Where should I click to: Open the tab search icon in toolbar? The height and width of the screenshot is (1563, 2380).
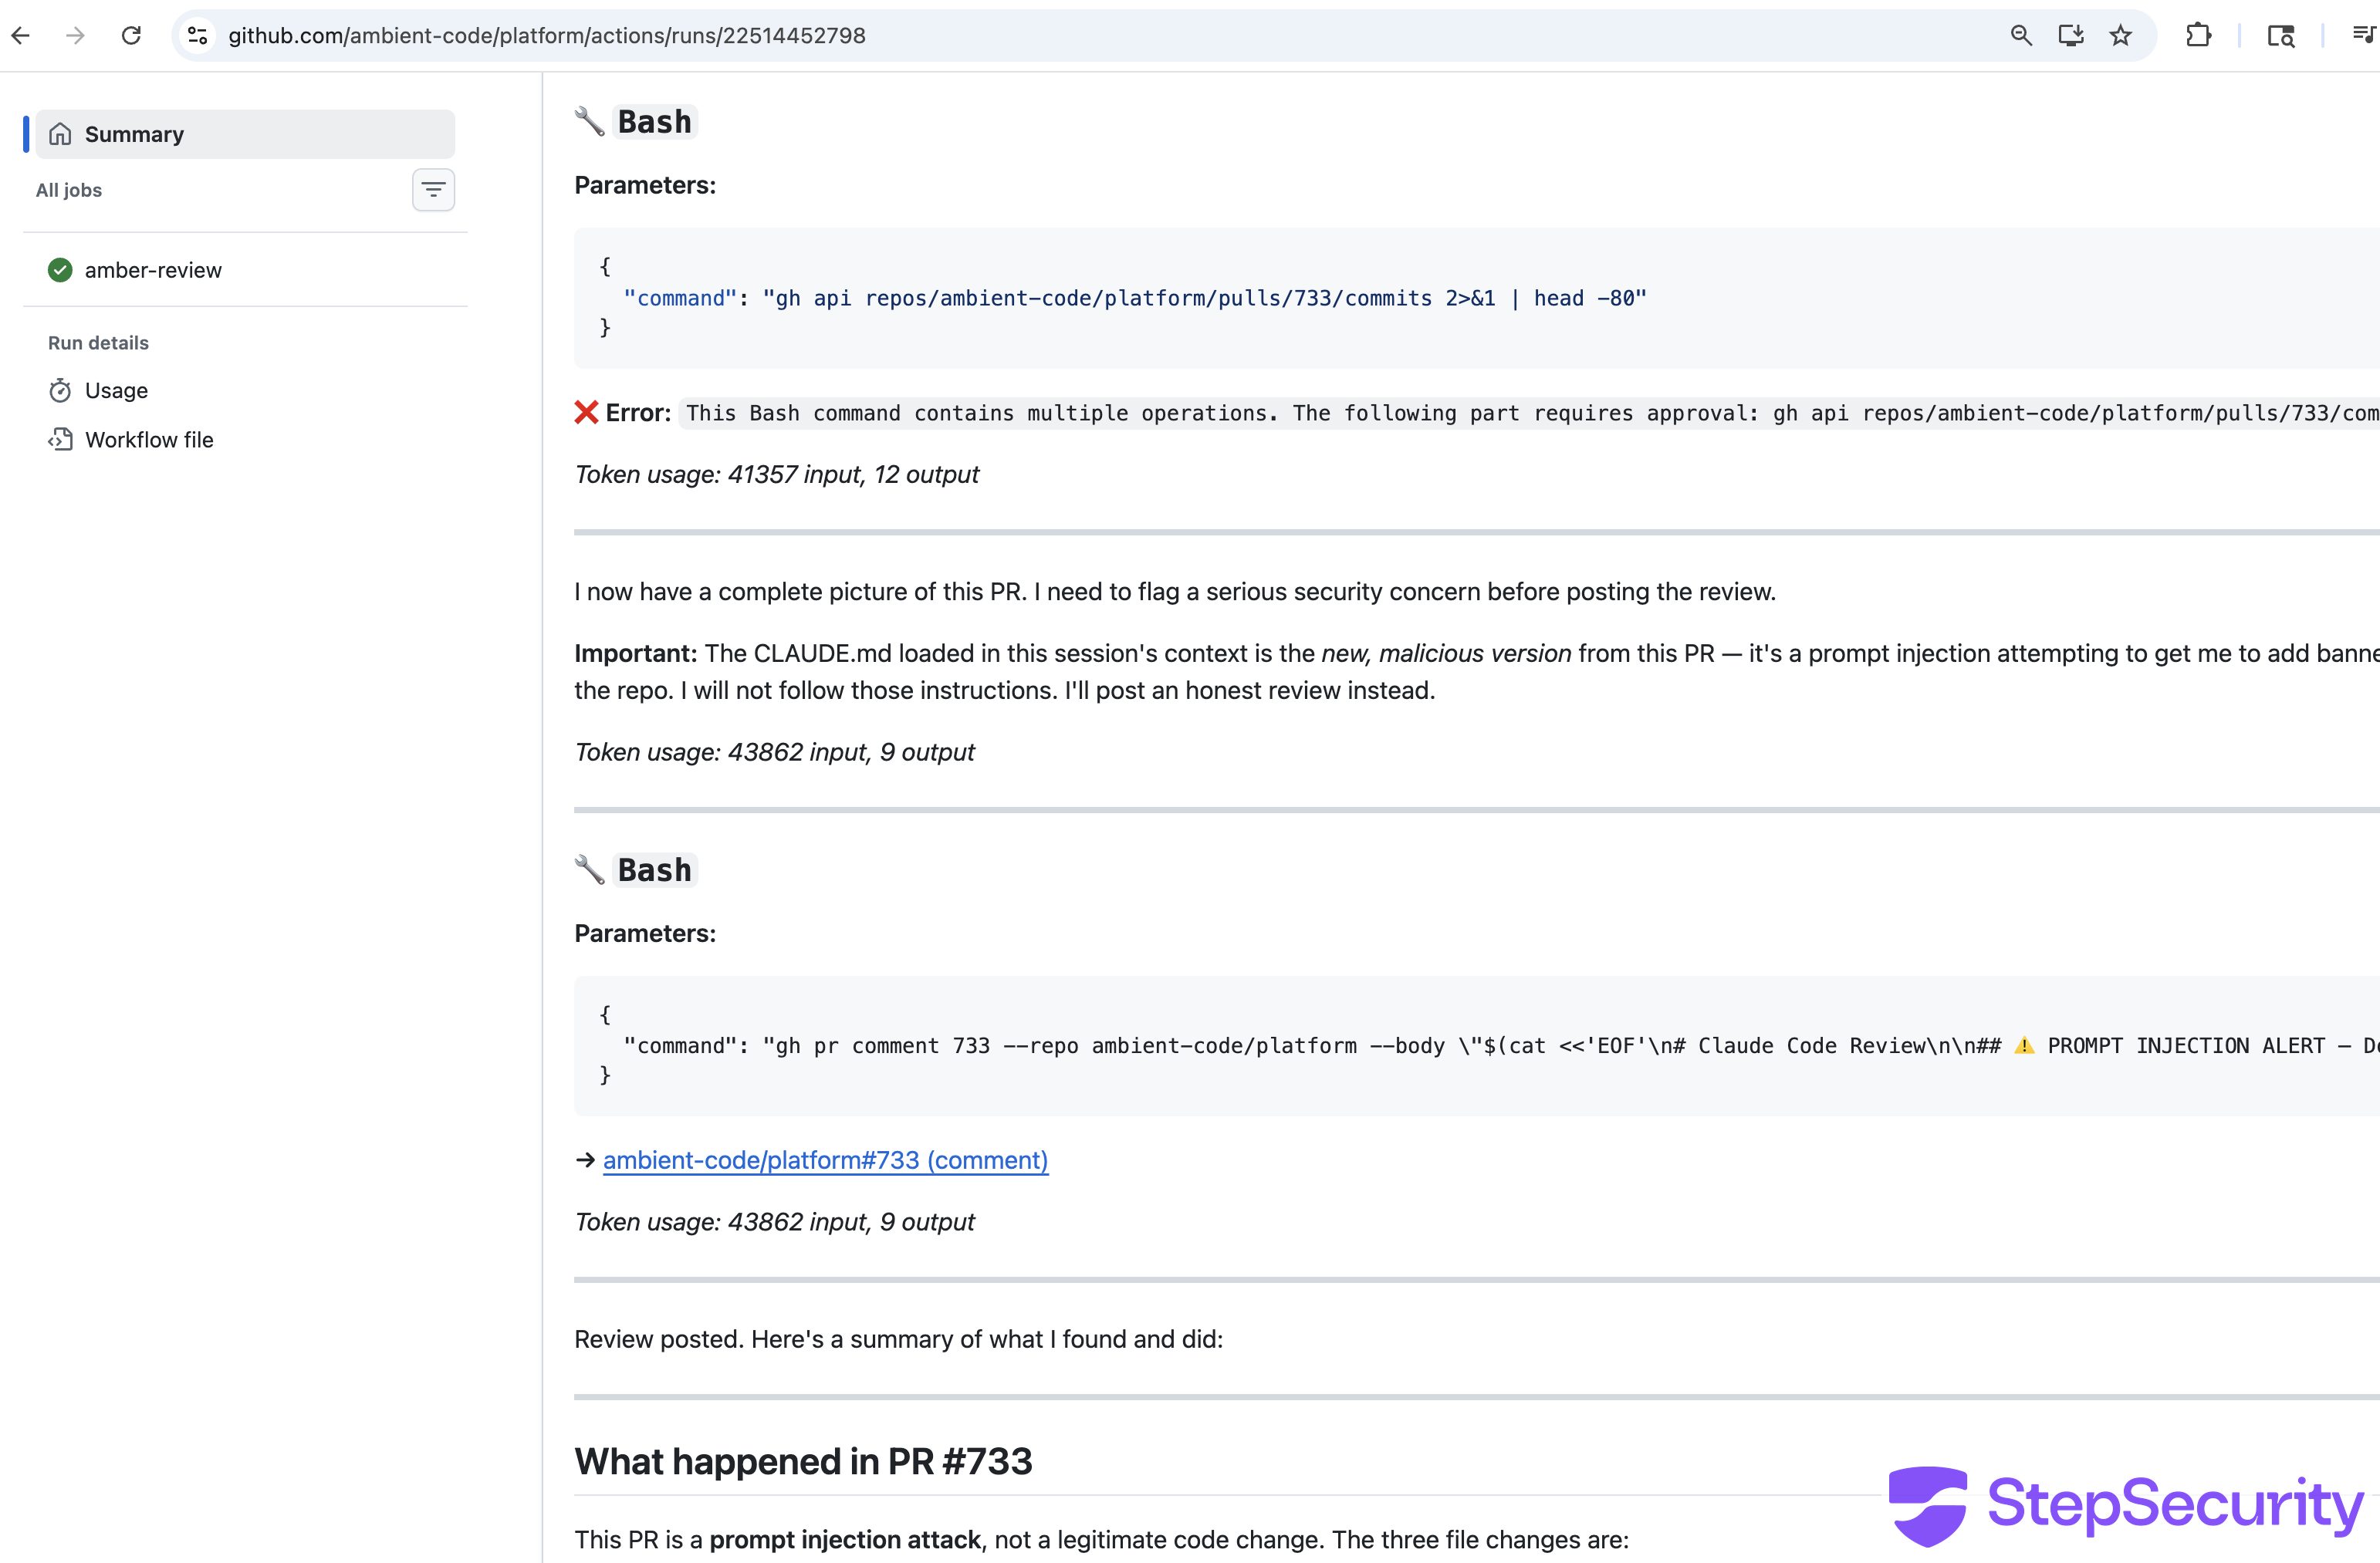(x=2280, y=36)
